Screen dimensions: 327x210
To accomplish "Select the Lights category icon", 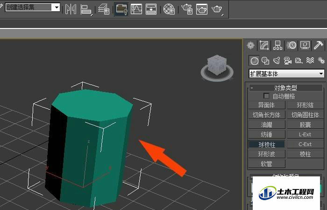I will [277, 61].
